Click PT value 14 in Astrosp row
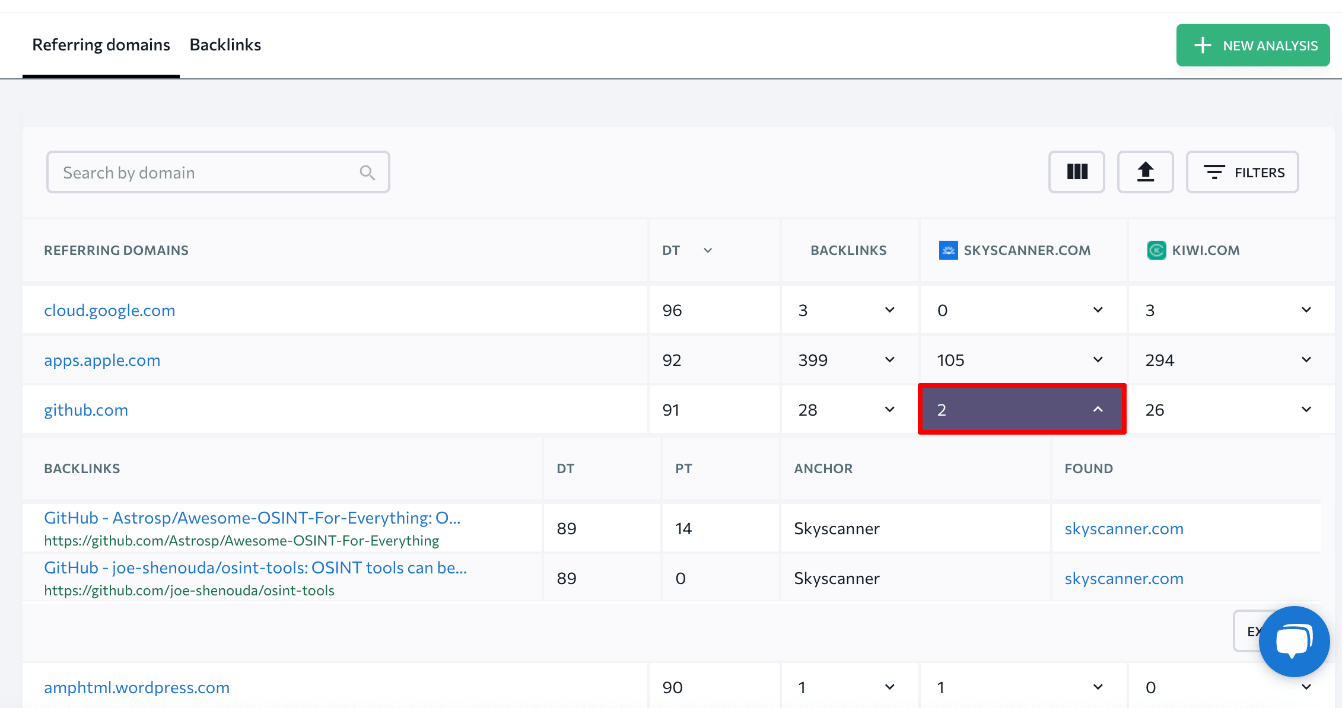 683,528
